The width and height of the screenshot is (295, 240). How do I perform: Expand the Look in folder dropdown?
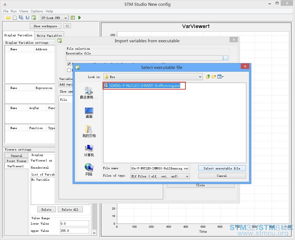point(200,77)
